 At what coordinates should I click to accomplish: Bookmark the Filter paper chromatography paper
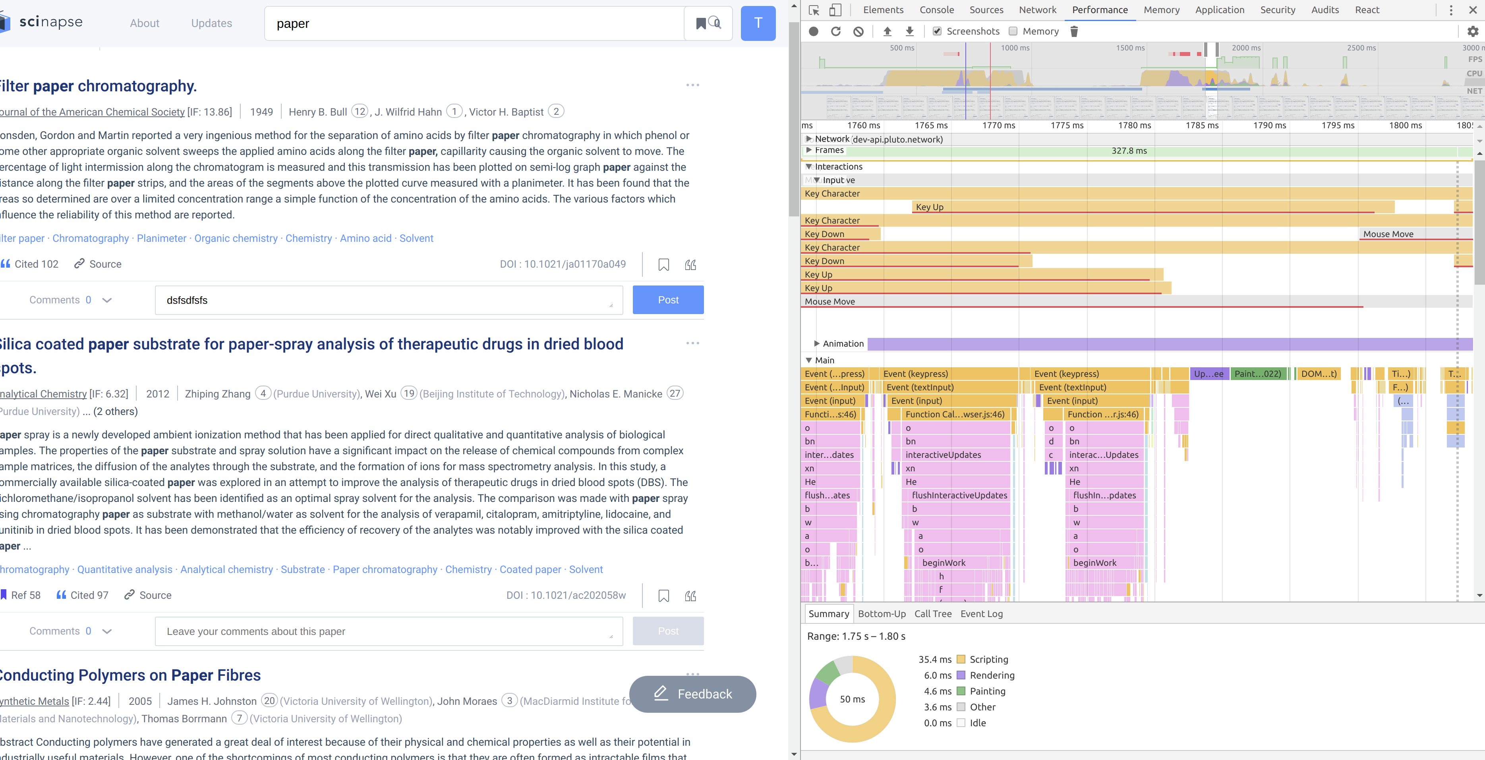pos(663,264)
